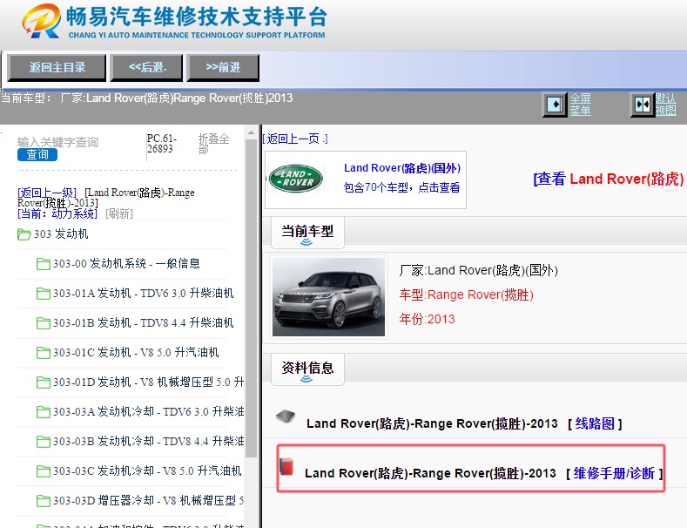This screenshot has width=687, height=528.
Task: Click 厂家:Land Rover(路虎)(国外) text
Action: (x=478, y=270)
